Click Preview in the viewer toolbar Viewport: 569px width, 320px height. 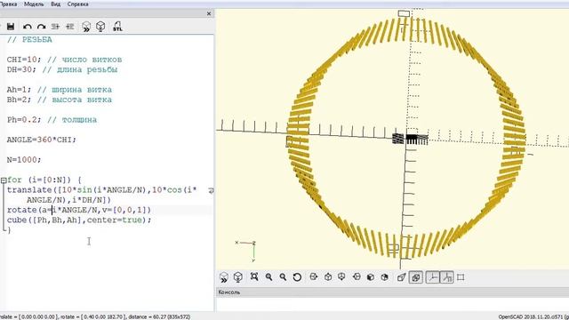tap(224, 277)
